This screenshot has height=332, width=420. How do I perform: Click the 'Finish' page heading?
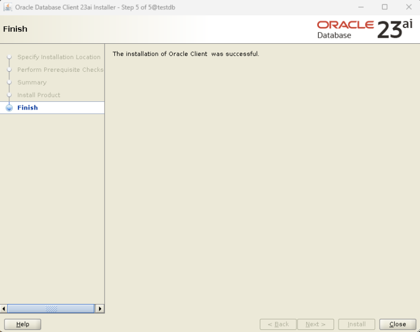(x=15, y=29)
